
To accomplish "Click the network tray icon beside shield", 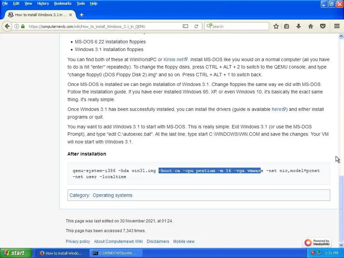I will 319,253.
